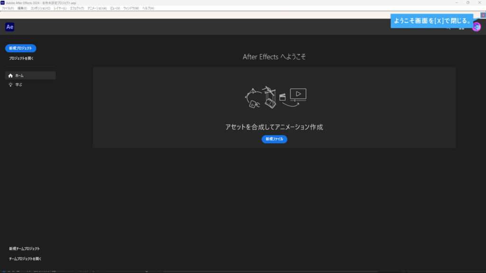Open a project via プロジェクトを開く
The width and height of the screenshot is (486, 273).
click(x=21, y=58)
